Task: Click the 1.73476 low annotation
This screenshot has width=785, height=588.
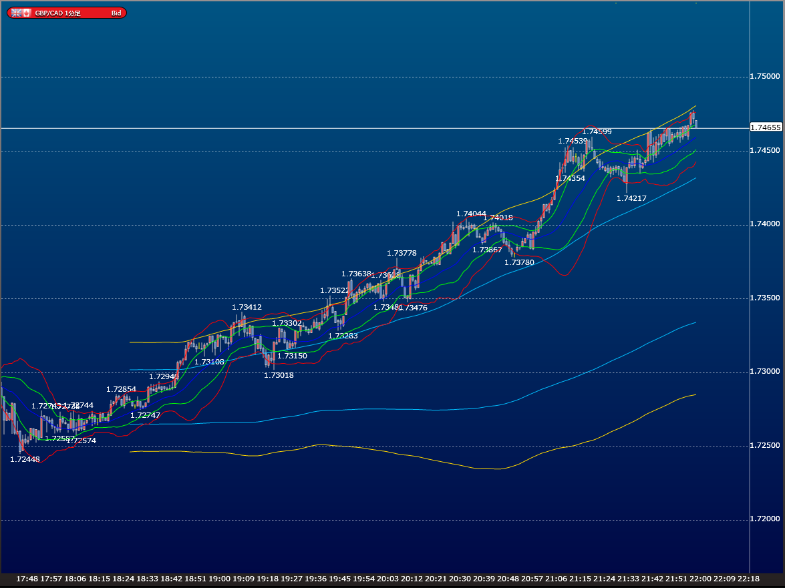Action: (414, 308)
